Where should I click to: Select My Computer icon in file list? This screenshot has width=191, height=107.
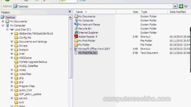click(76, 21)
